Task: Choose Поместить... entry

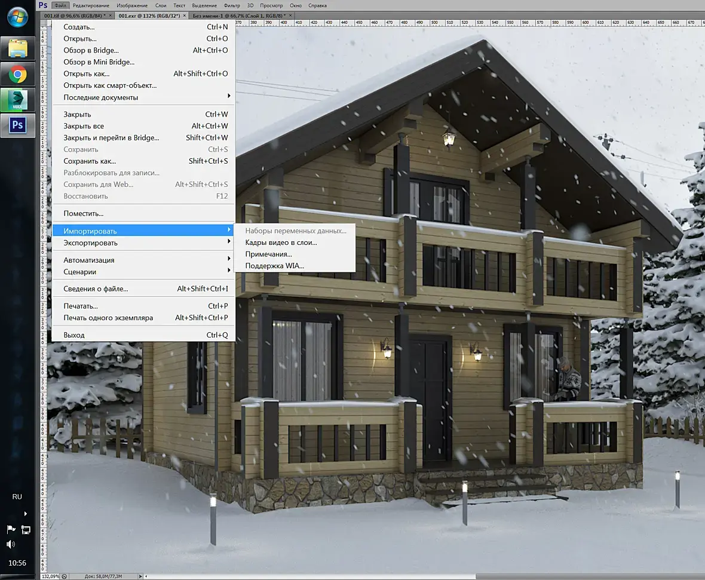Action: [x=143, y=214]
